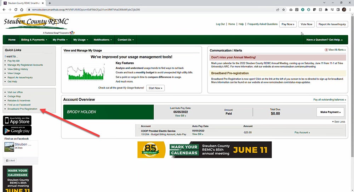Click the browser forward arrow
The image size is (354, 192).
10,10
